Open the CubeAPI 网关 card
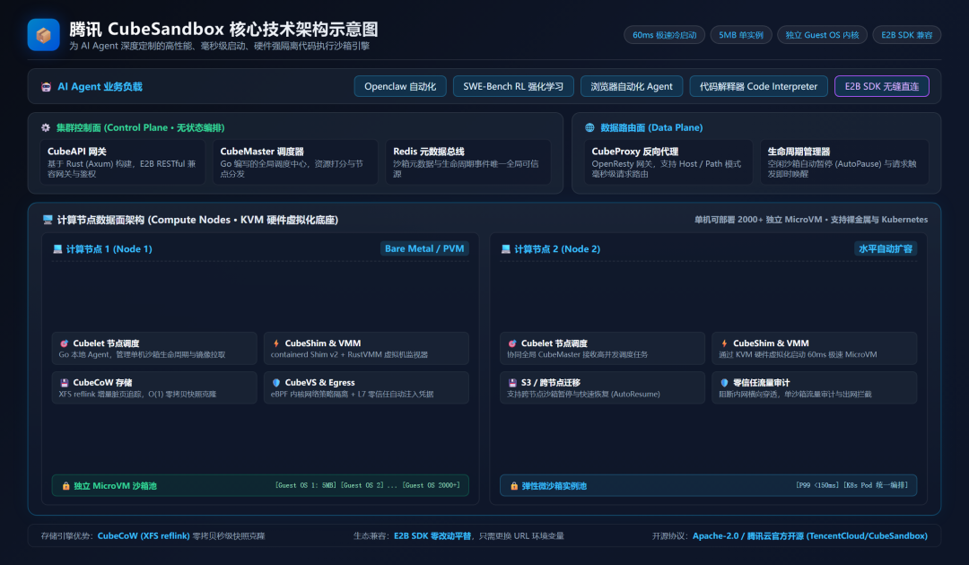969x565 pixels. coord(122,161)
